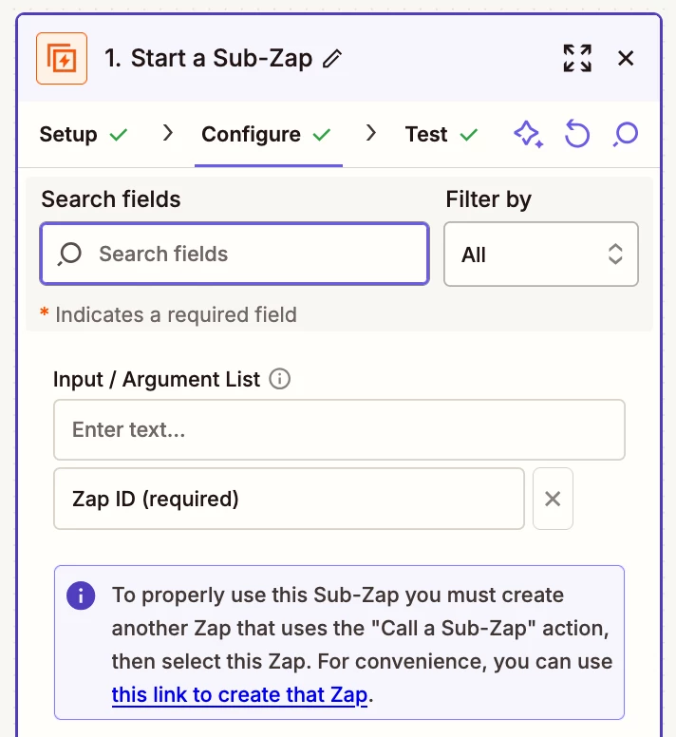Image resolution: width=676 pixels, height=737 pixels.
Task: Close the Start a Sub-Zap panel
Action: [x=626, y=59]
